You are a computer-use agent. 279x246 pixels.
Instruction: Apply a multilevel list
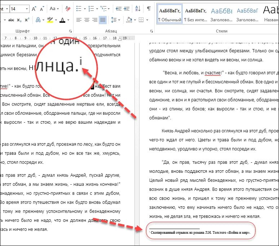(103, 9)
